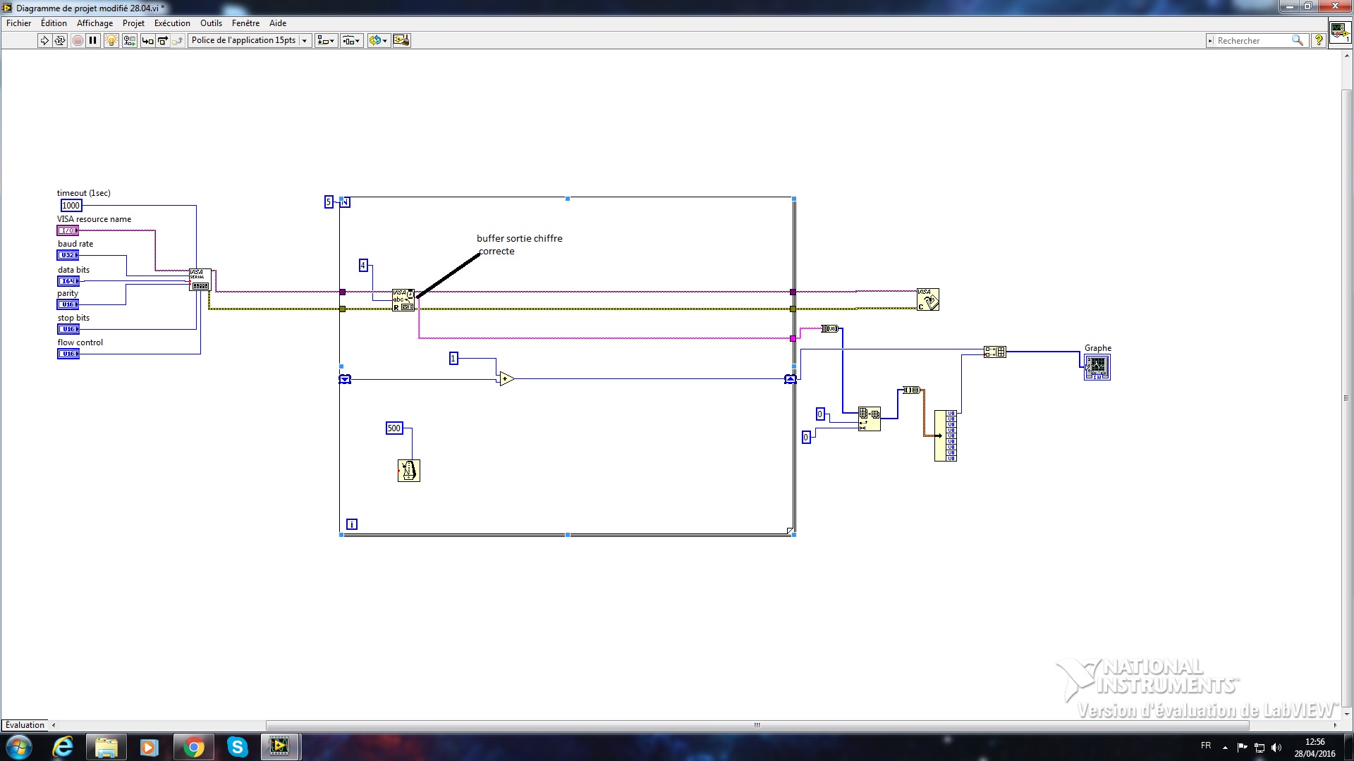Open the Distribute Objects dropdown
Image resolution: width=1354 pixels, height=761 pixels.
click(x=352, y=40)
